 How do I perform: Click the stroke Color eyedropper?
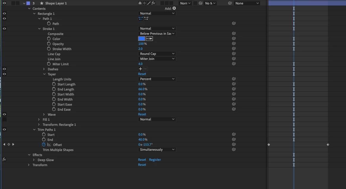149,39
